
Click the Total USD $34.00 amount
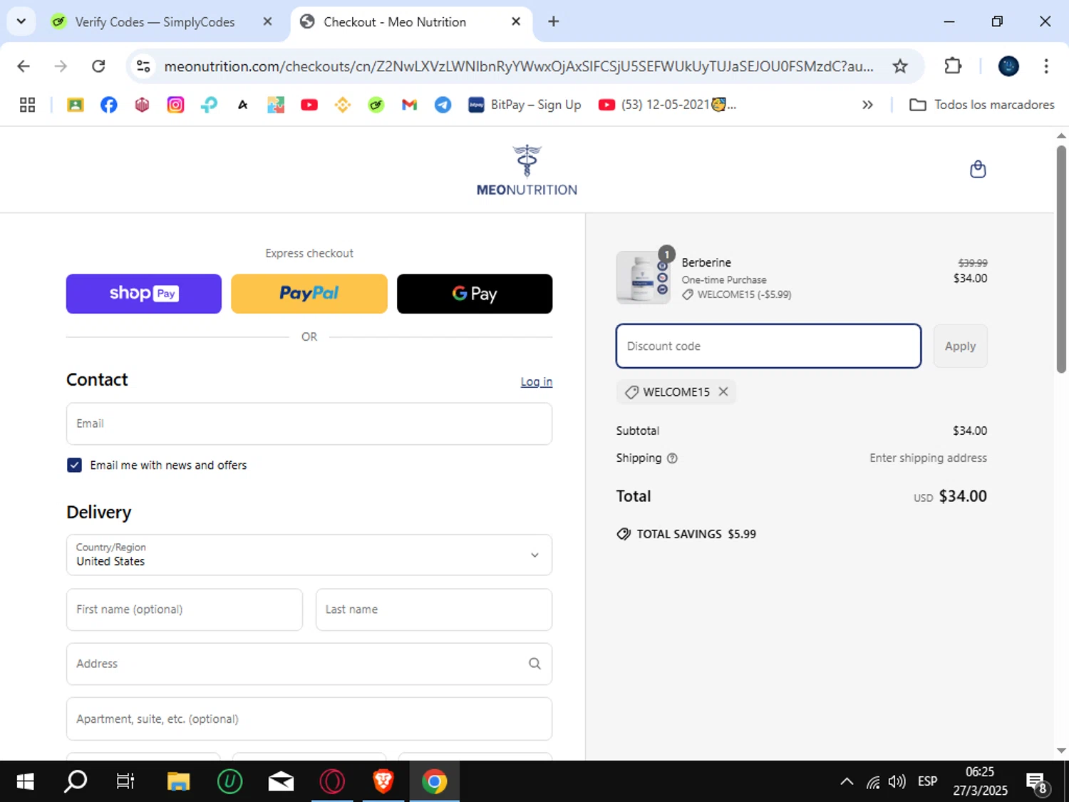[x=951, y=496]
